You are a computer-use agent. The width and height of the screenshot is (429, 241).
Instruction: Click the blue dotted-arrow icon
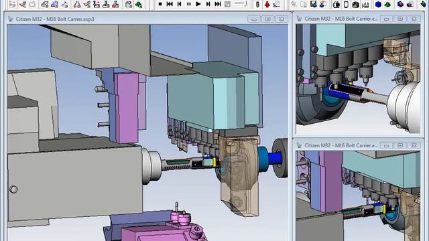click(x=64, y=5)
